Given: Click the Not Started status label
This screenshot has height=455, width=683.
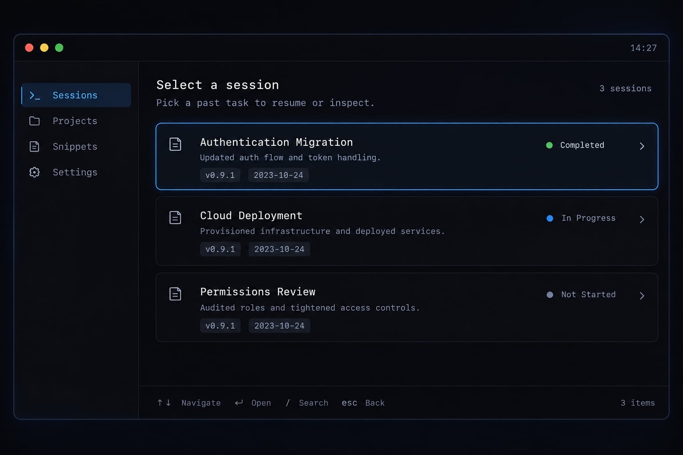Looking at the screenshot, I should [x=588, y=295].
